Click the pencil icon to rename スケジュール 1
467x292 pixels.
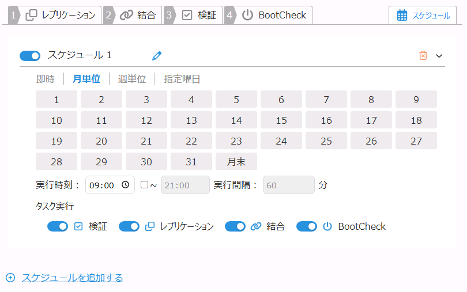(157, 56)
